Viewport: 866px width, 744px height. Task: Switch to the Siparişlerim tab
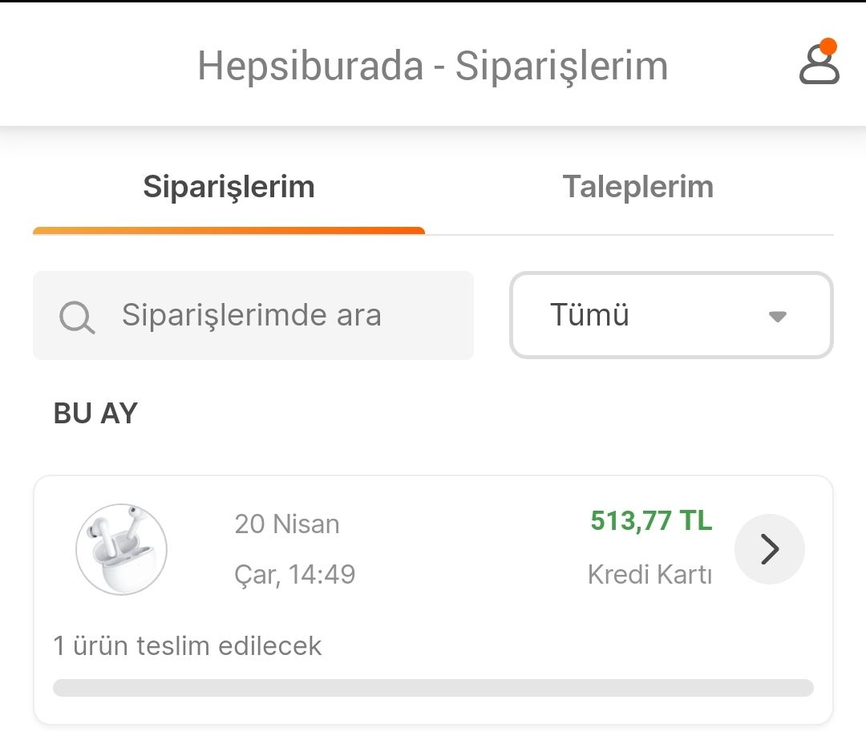(229, 187)
